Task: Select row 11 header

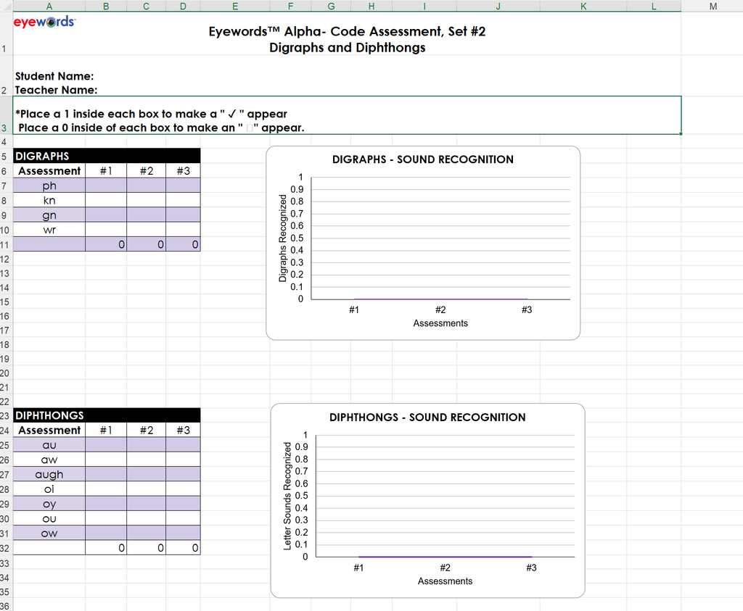Action: tap(5, 245)
